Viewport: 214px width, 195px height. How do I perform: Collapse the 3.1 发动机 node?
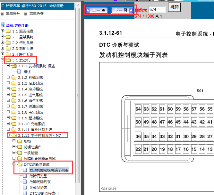click(2, 60)
